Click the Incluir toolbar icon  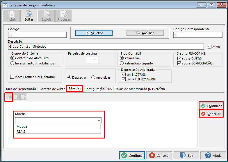11,16
